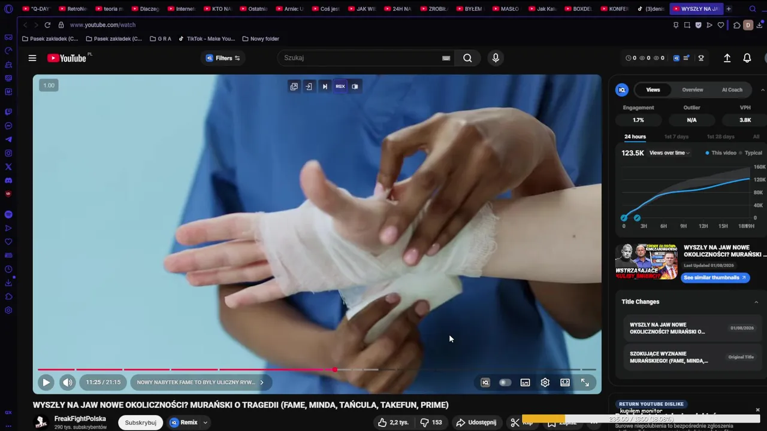The height and width of the screenshot is (431, 767).
Task: Enter full screen mode
Action: coord(585,383)
